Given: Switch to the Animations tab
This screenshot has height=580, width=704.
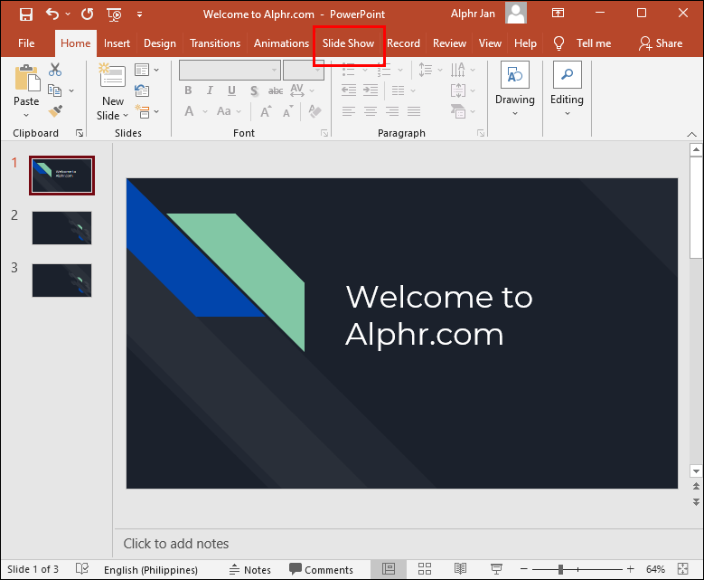Looking at the screenshot, I should [x=282, y=43].
